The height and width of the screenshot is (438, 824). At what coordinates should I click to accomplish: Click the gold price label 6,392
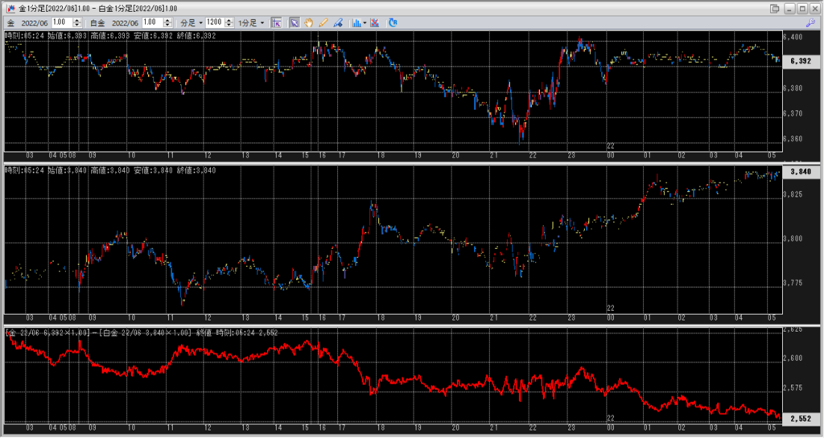pos(800,61)
